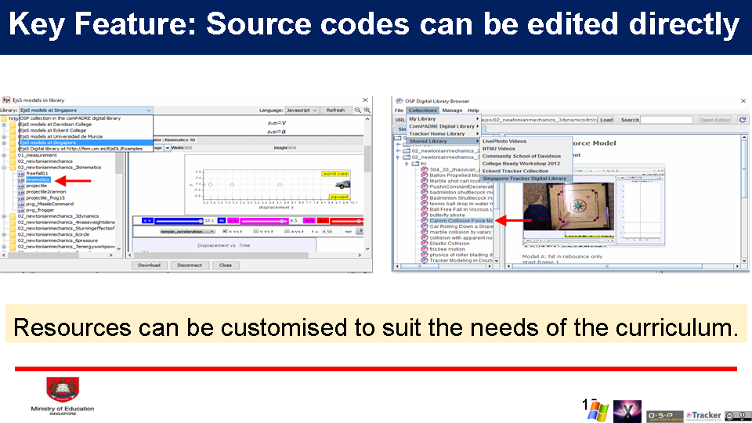Click the Ministry of Education Singapore crest
The height and width of the screenshot is (423, 752).
coord(63,389)
